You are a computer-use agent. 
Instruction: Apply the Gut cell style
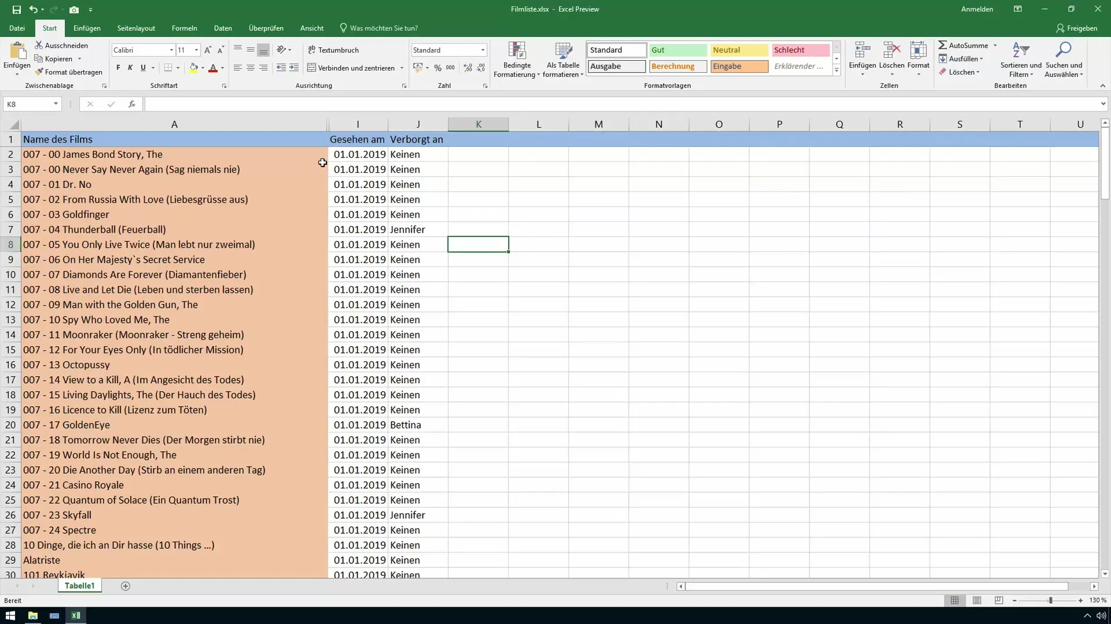click(678, 50)
